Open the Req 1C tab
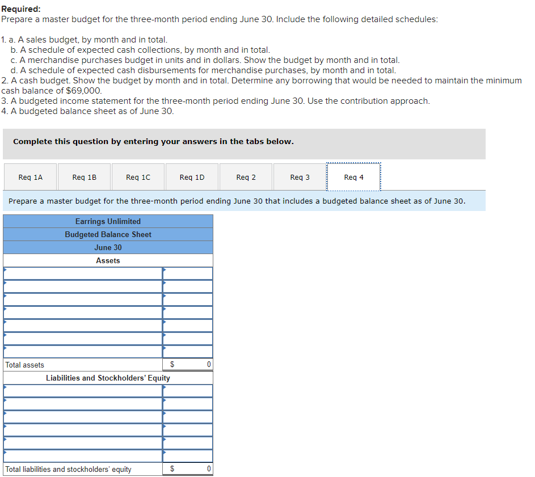Image resolution: width=535 pixels, height=477 pixels. coord(138,176)
